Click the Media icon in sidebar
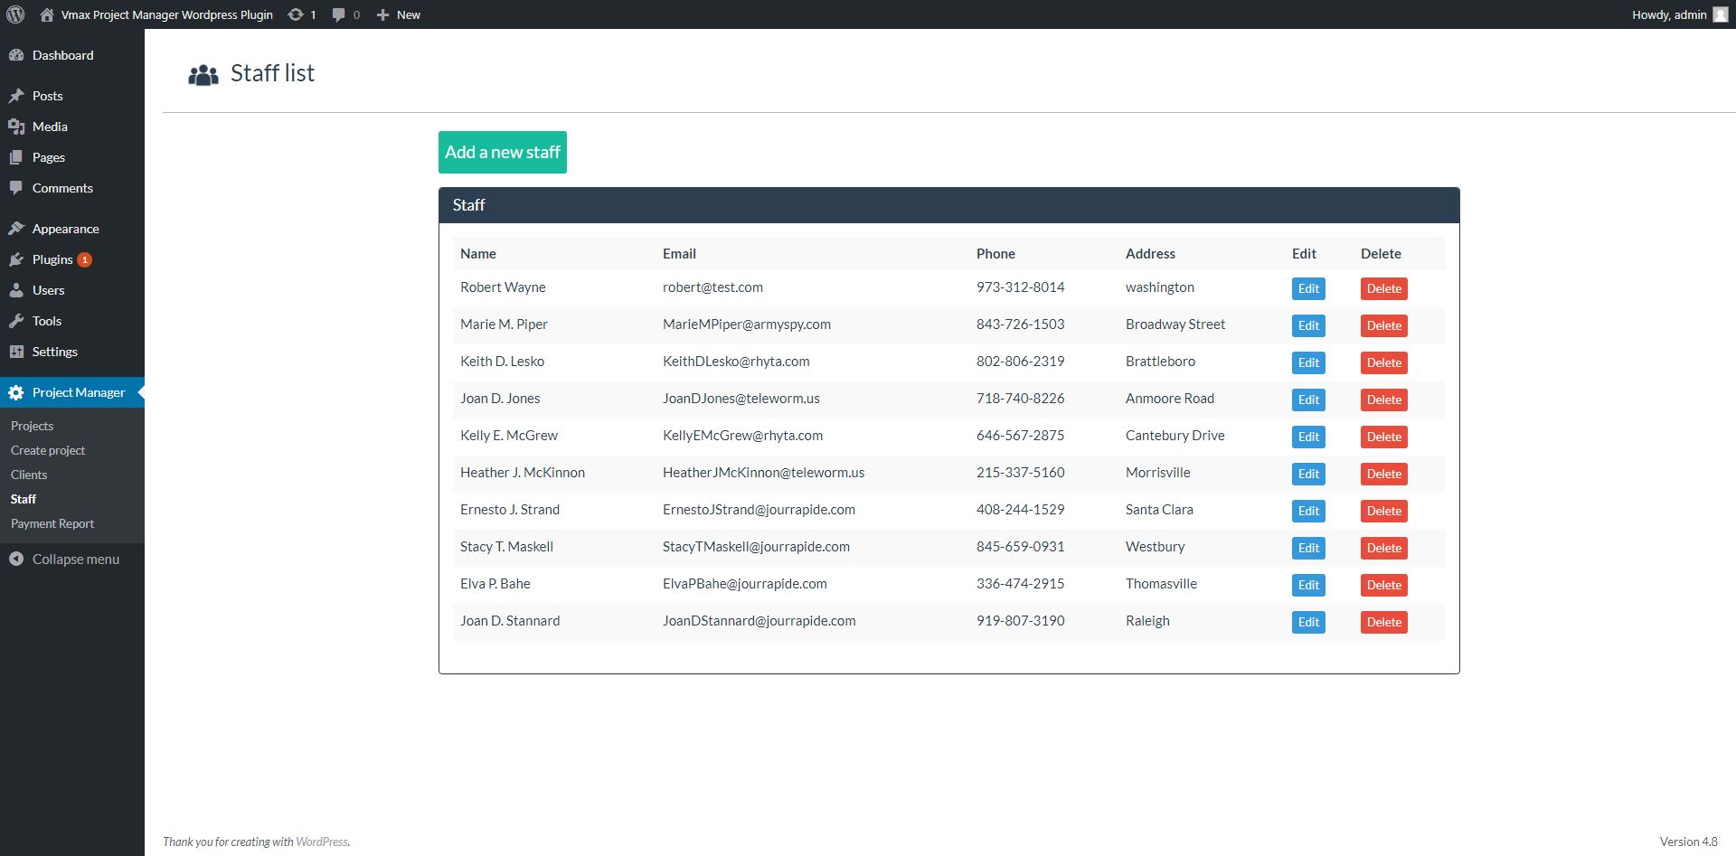The image size is (1736, 856). click(x=16, y=127)
